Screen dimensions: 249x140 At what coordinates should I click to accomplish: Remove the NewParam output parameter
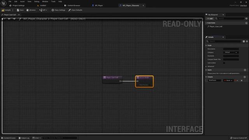tap(242, 80)
